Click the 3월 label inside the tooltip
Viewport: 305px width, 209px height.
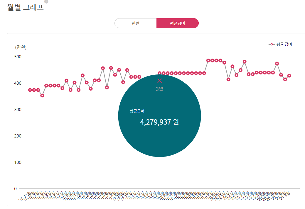159,89
